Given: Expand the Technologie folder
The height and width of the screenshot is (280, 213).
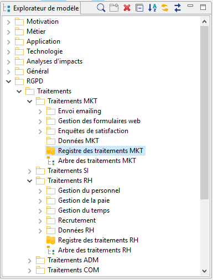Looking at the screenshot, I should [8, 52].
